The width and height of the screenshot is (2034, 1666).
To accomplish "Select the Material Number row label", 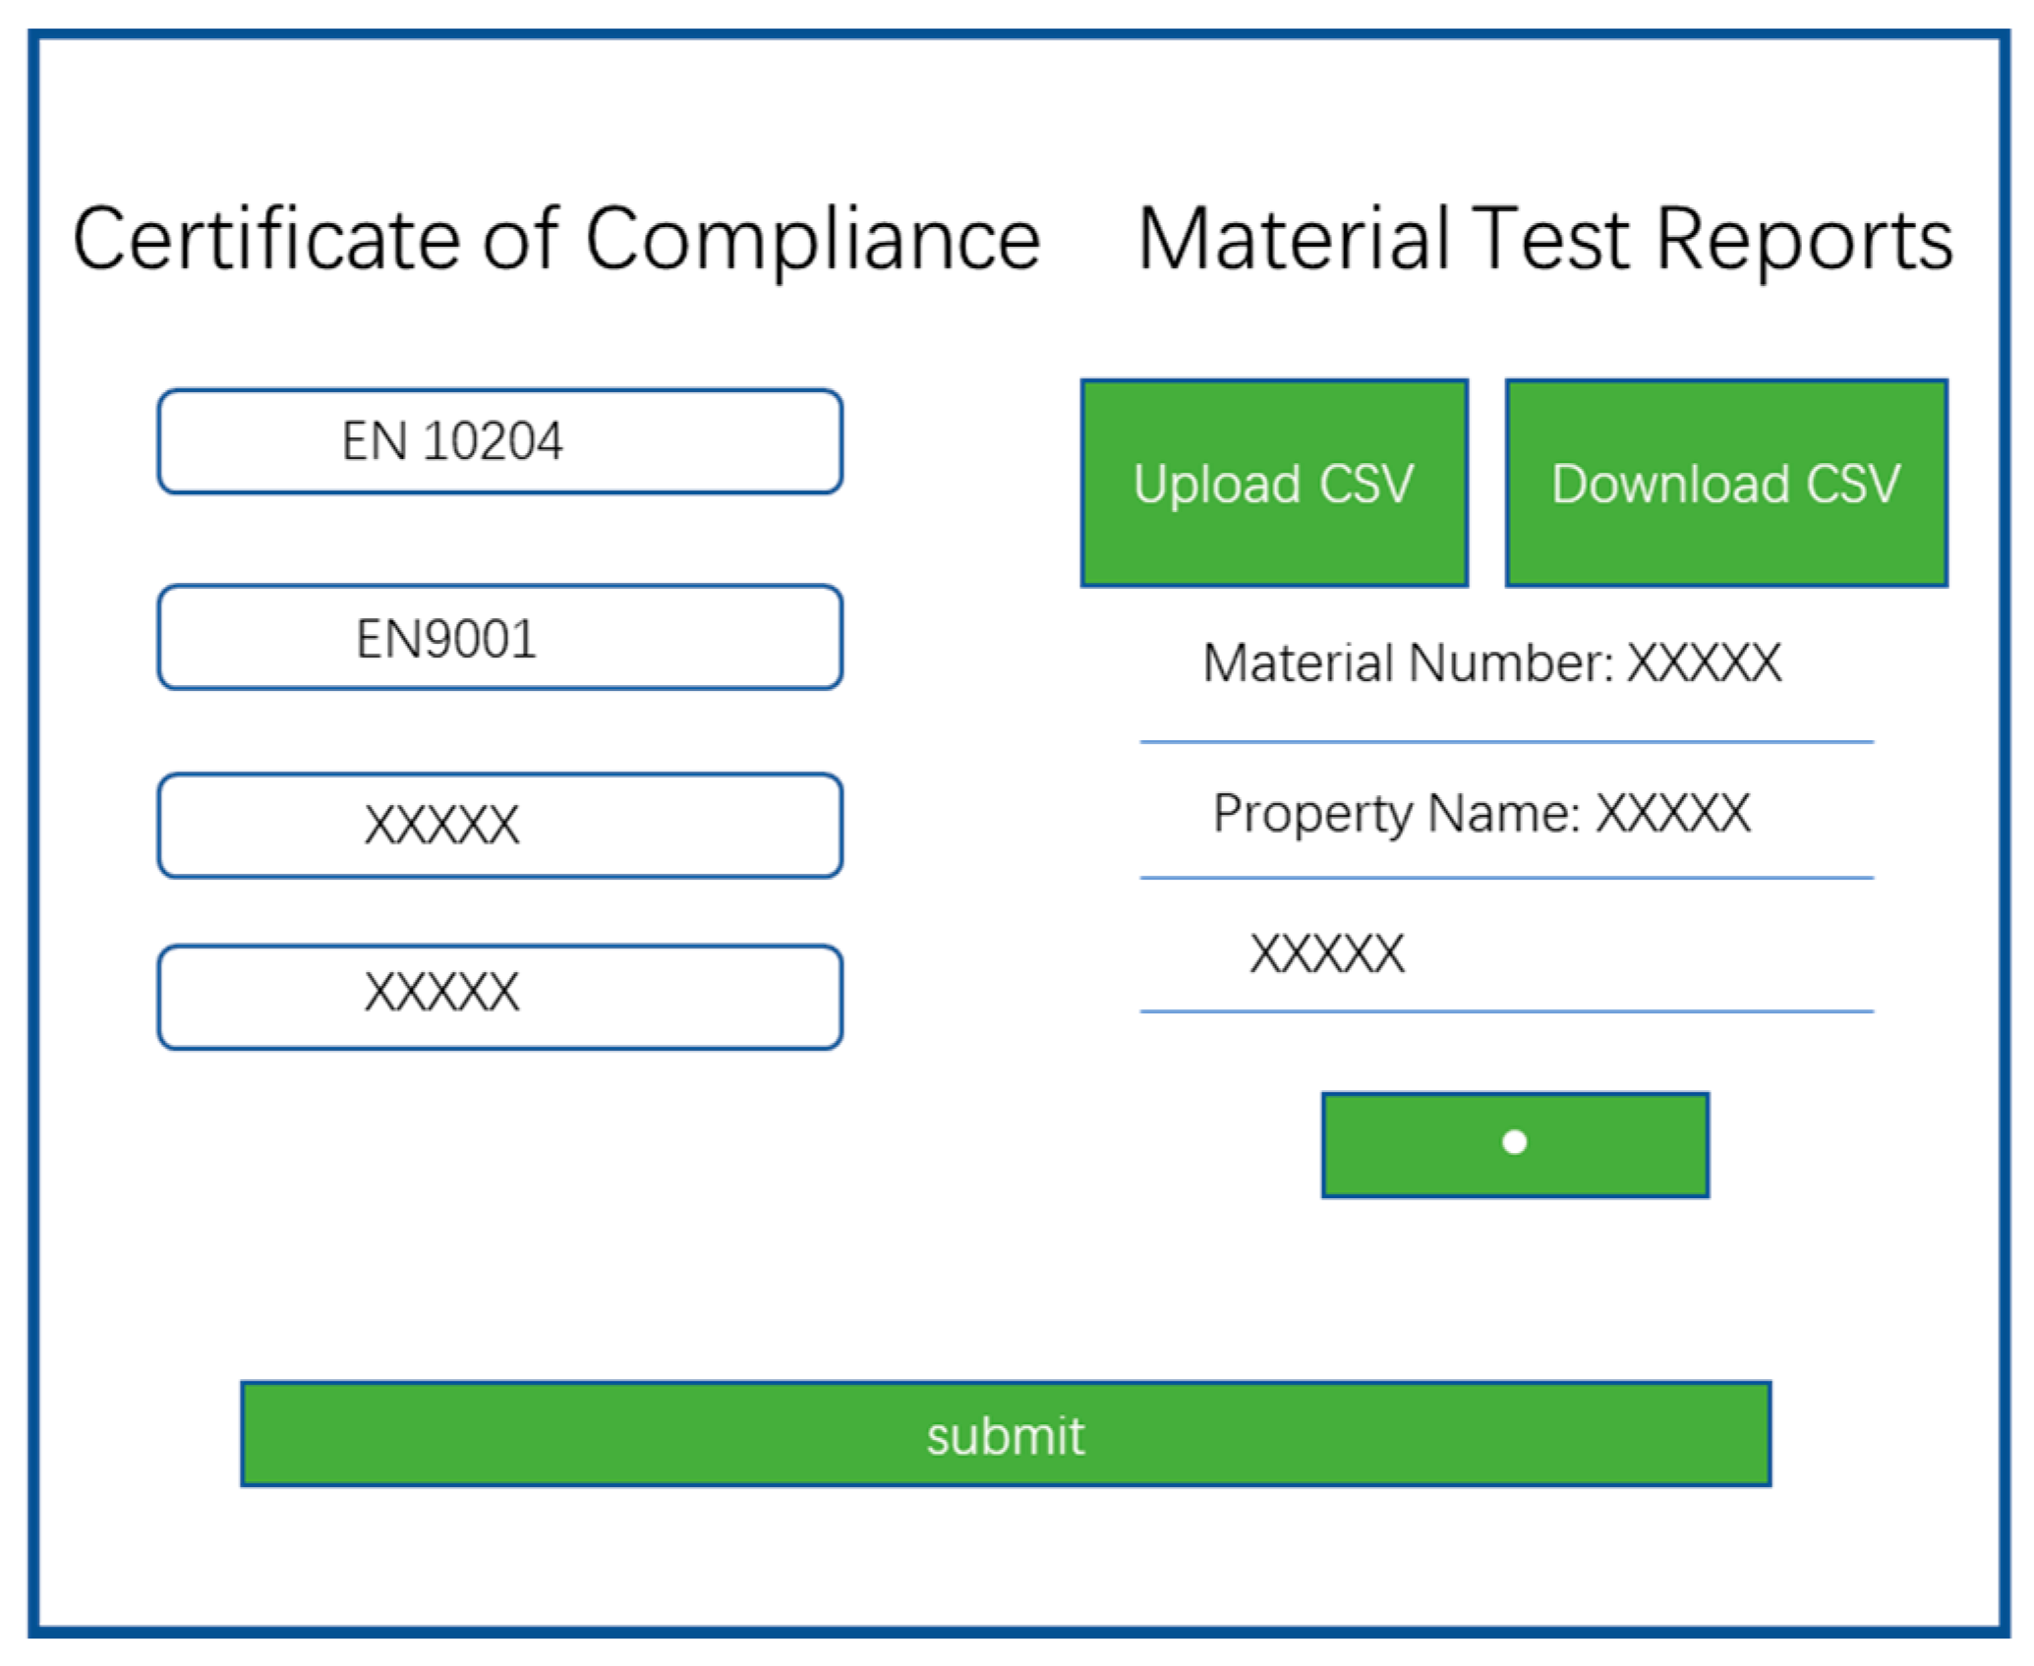I will [1408, 663].
